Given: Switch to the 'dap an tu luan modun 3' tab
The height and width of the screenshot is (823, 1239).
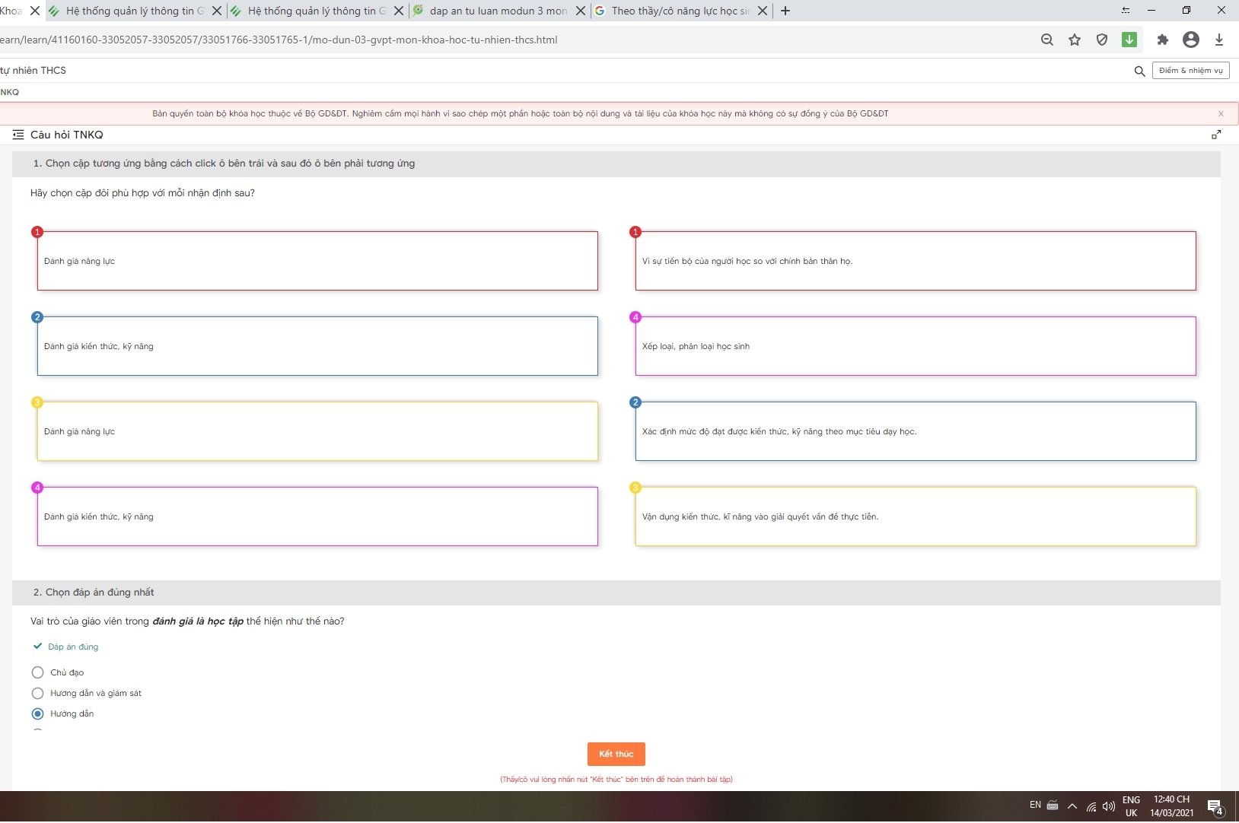Looking at the screenshot, I should (497, 11).
